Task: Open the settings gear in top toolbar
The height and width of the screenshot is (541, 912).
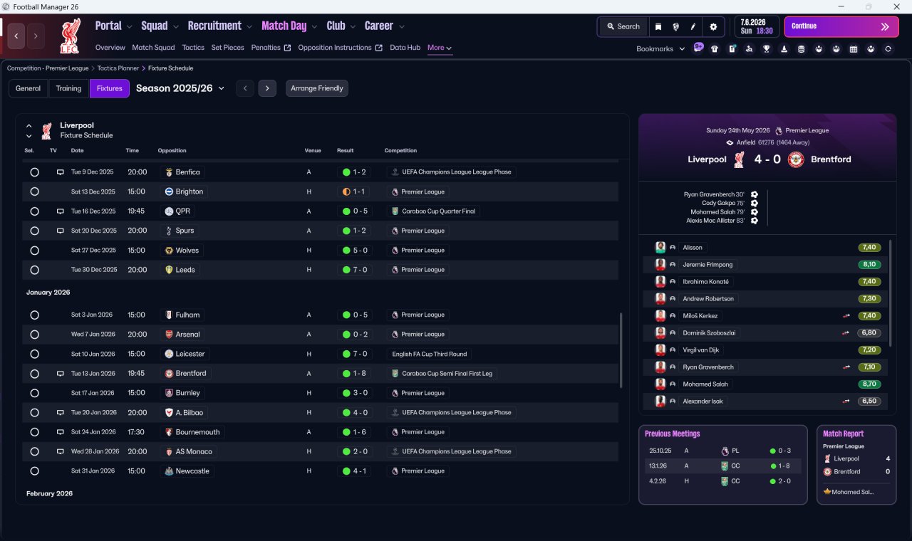Action: 713,26
